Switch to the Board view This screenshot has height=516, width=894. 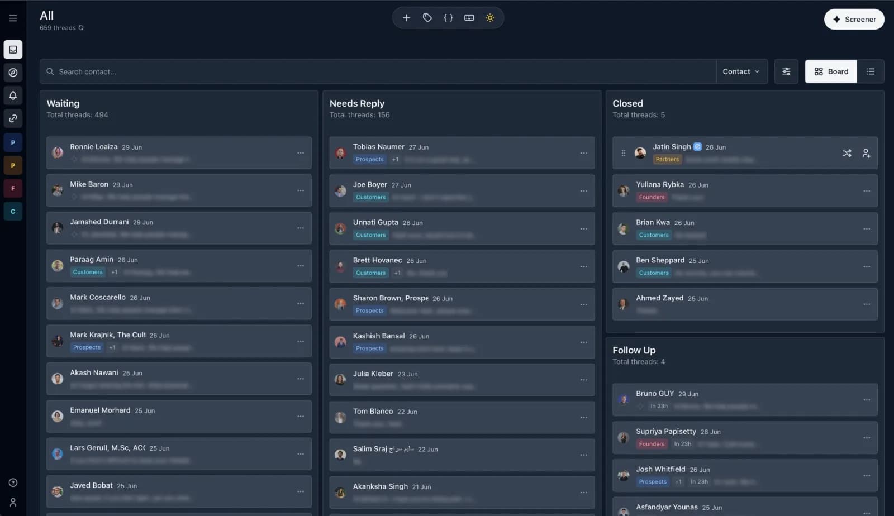[831, 71]
